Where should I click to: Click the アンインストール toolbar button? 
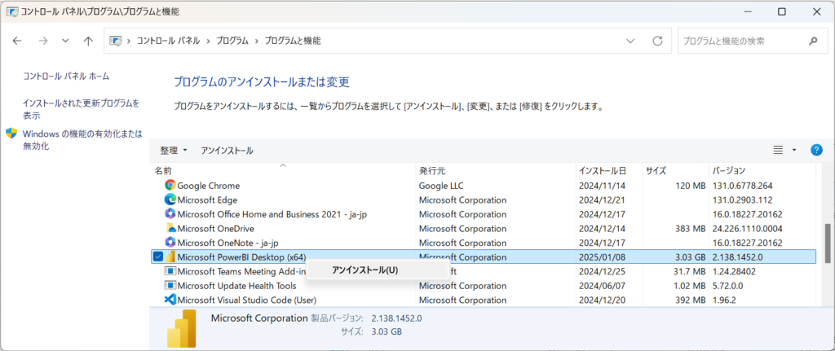coord(227,151)
